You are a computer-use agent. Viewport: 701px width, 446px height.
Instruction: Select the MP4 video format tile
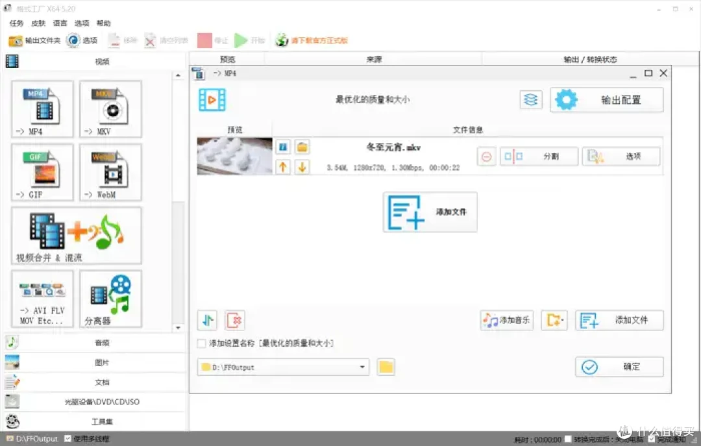pos(42,109)
